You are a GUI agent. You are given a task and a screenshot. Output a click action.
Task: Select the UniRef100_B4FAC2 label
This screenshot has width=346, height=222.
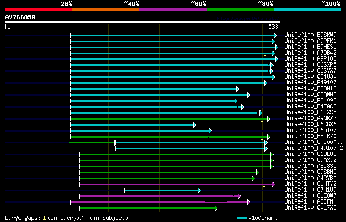(310, 107)
